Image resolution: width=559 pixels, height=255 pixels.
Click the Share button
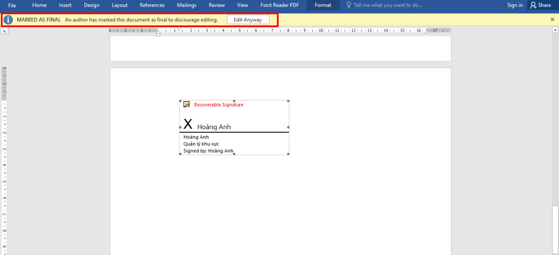click(x=540, y=5)
